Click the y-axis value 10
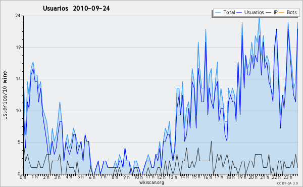Image resolution: width=303 pixels, height=187 pixels. 18,111
